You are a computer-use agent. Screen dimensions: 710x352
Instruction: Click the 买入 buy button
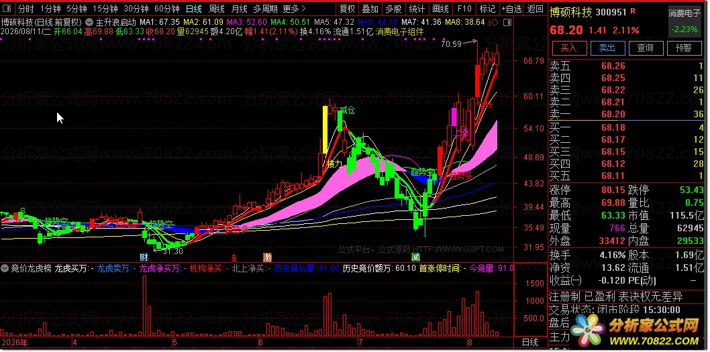[x=568, y=48]
